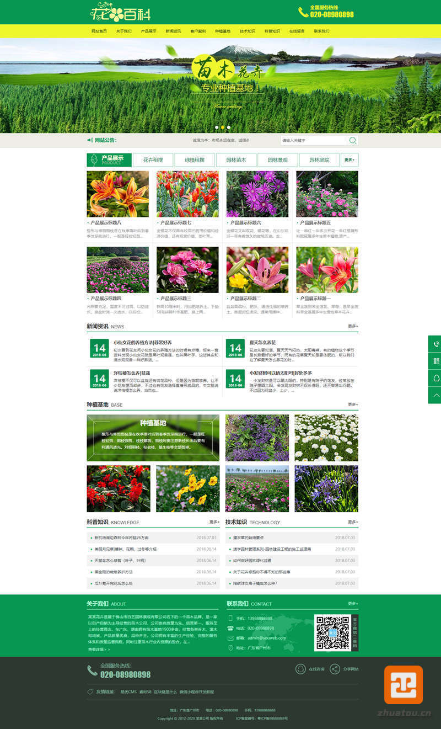Open news article 小仙女花的养殖方法|非常好养
Screen dimensions: 441x729
pos(142,342)
